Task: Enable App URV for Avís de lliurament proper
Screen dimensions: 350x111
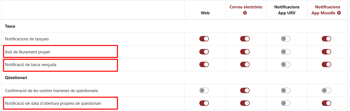Action: coord(286,52)
